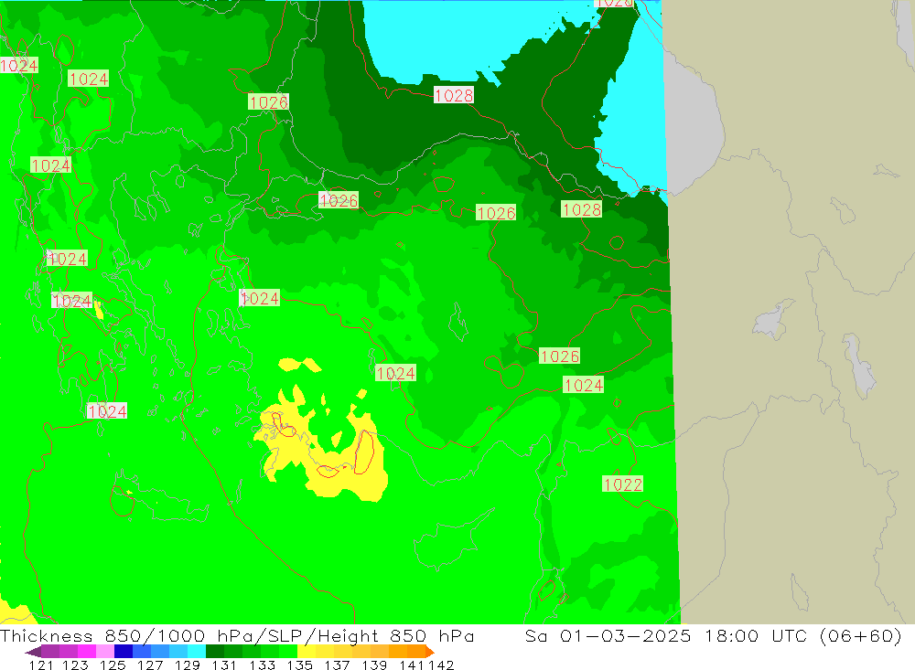Image resolution: width=915 pixels, height=670 pixels.
Task: Click the cyan legend swatch above 129
Action: tap(197, 652)
